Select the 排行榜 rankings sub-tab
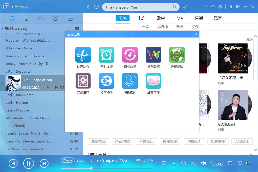 tap(162, 27)
